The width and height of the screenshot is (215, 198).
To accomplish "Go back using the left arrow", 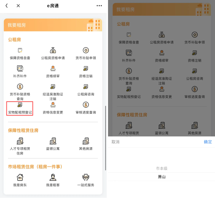I will pyautogui.click(x=6, y=6).
